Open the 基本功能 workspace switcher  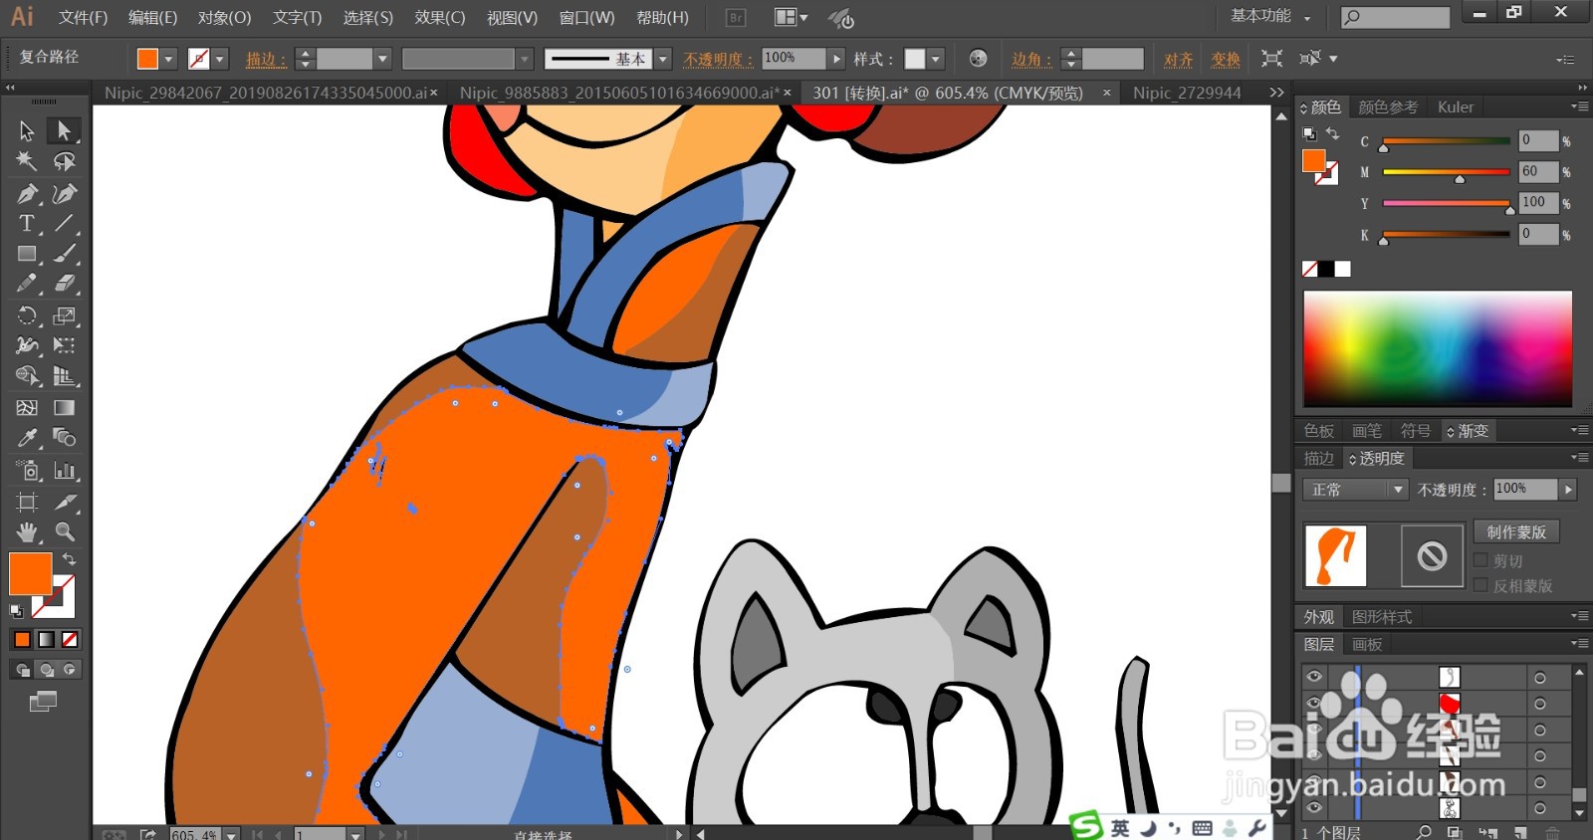click(1270, 16)
